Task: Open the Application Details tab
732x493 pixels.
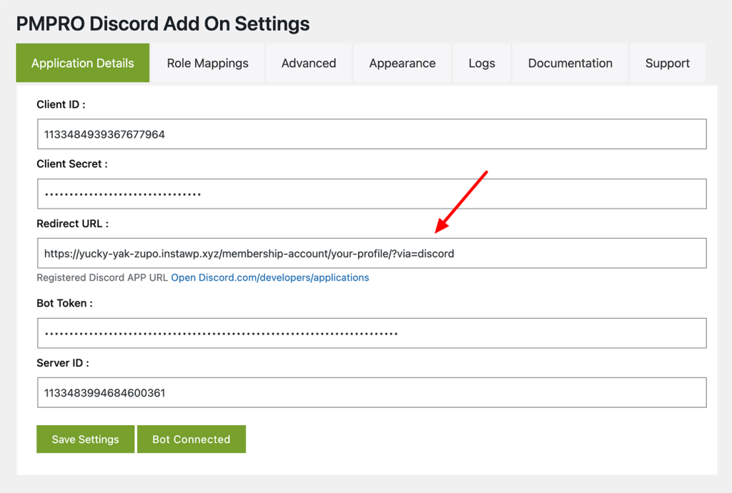Action: [x=83, y=63]
